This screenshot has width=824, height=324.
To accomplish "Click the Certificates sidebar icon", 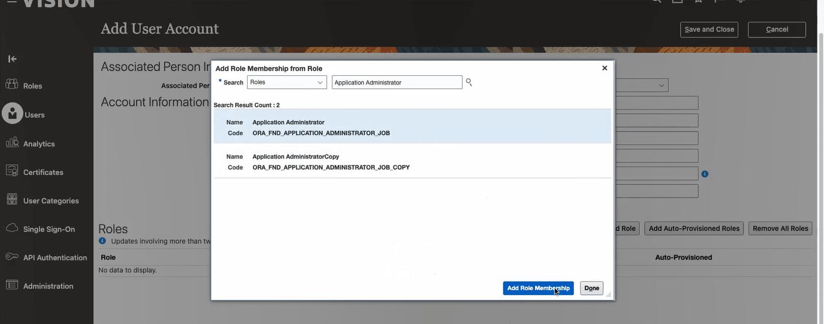I will pos(12,171).
